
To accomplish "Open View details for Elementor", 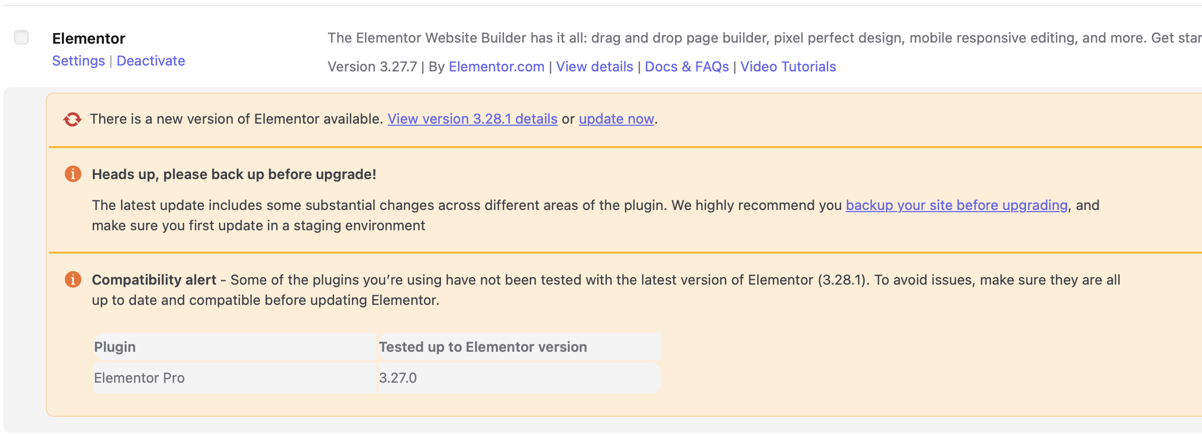I will point(595,67).
